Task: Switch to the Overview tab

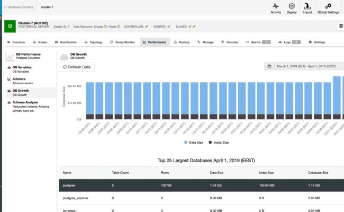Action: (x=16, y=42)
